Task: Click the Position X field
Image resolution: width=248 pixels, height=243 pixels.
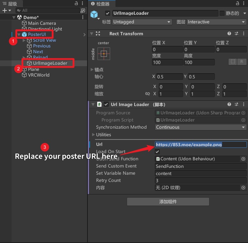Action: point(167,50)
